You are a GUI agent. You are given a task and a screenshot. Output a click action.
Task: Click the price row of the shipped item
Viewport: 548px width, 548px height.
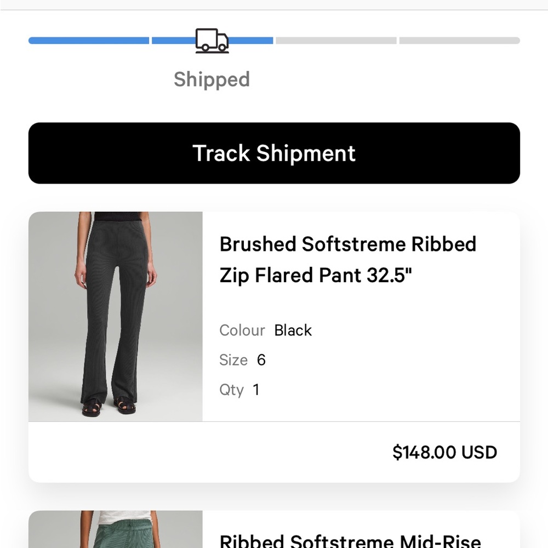[x=274, y=452]
